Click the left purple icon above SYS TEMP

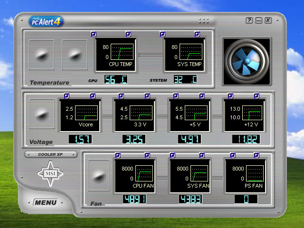tap(162, 34)
